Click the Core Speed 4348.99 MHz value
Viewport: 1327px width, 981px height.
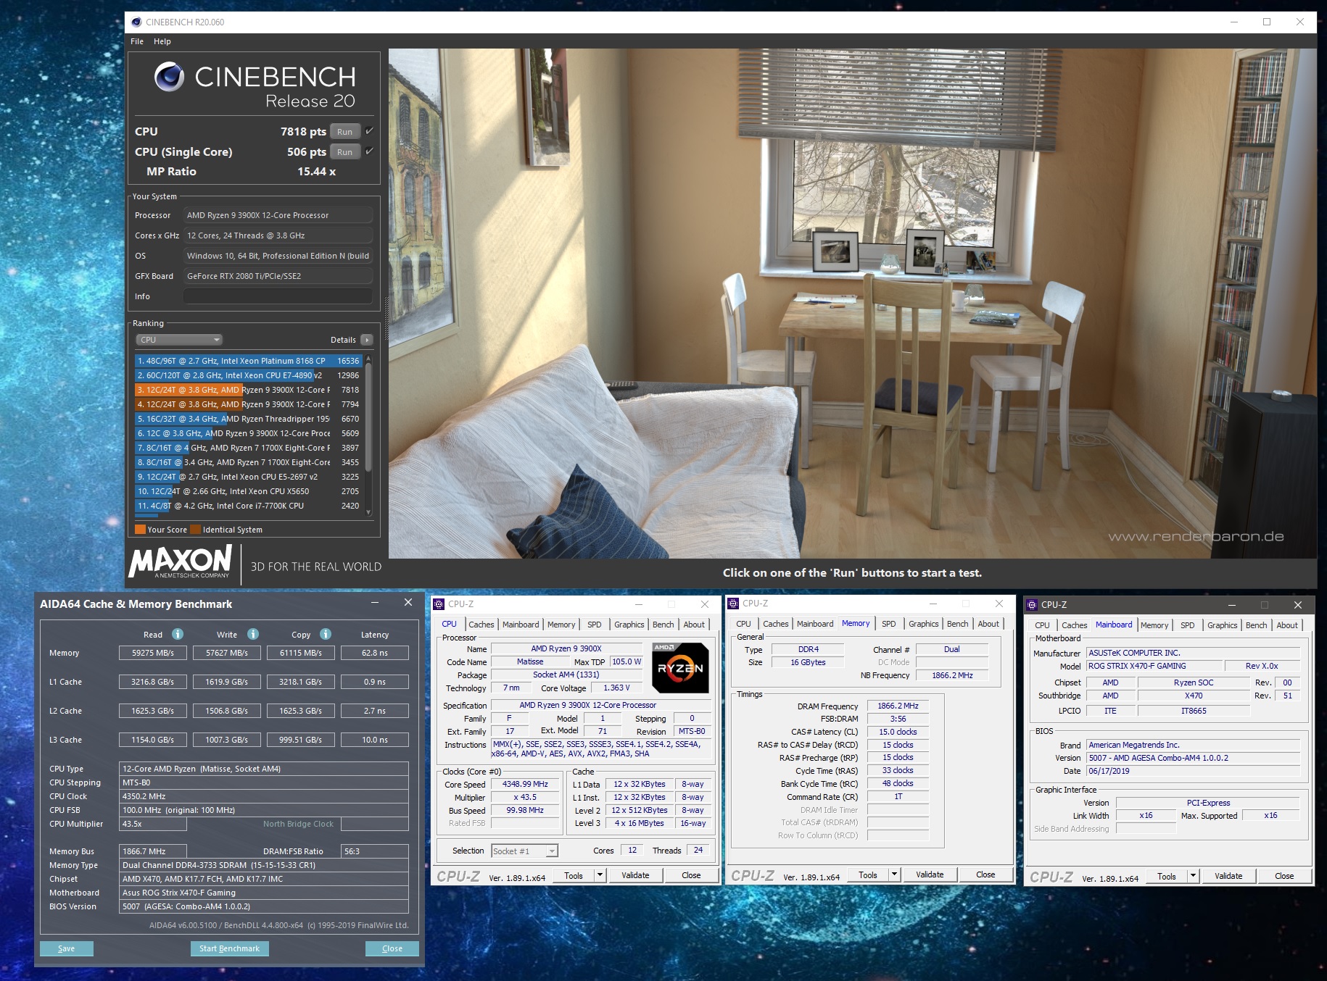point(526,784)
